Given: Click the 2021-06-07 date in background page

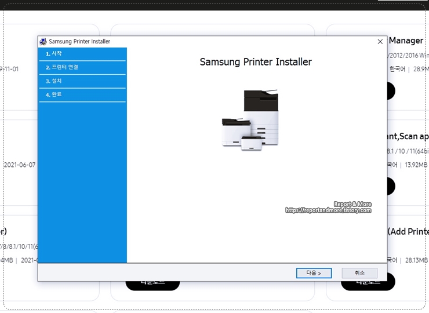Looking at the screenshot, I should (20, 165).
